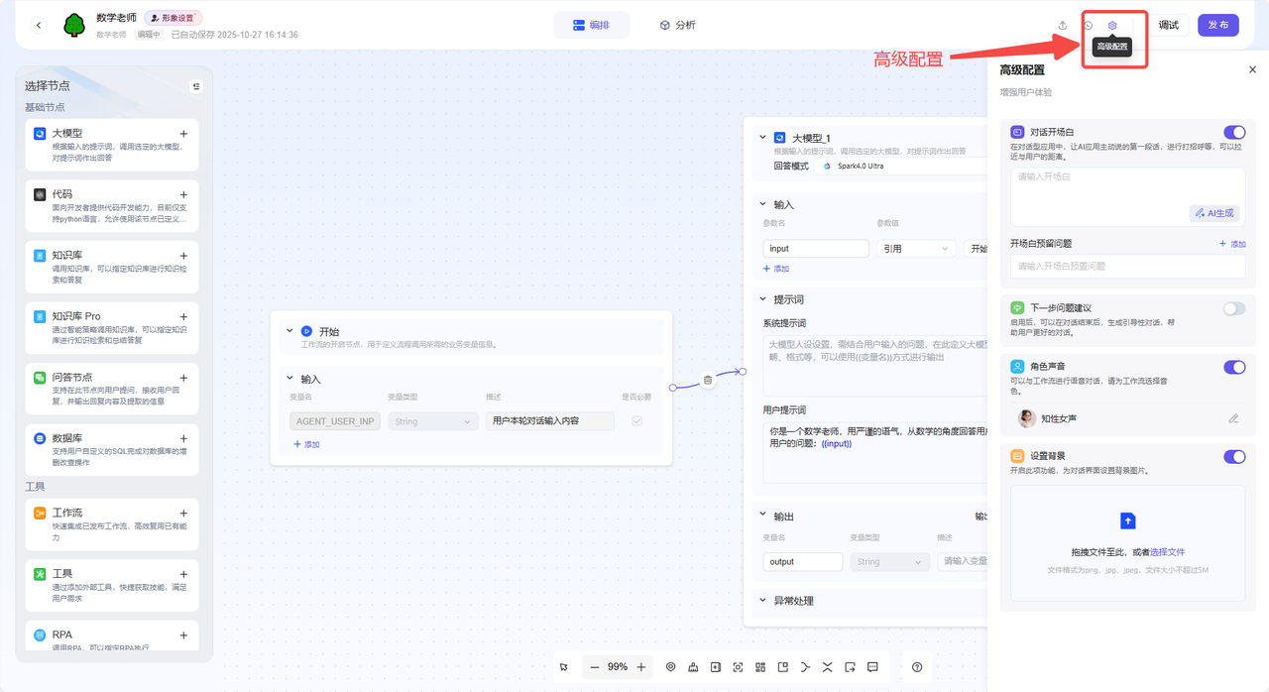Open the 引用 parameter value dropdown
The image size is (1269, 692).
tap(915, 249)
